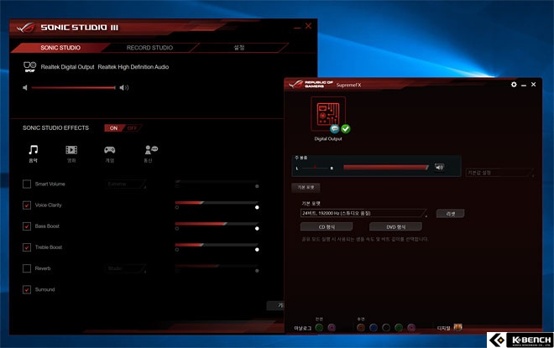This screenshot has width=554, height=348.
Task: Mute main volume via SupremeFX speaker icon
Action: [x=439, y=168]
